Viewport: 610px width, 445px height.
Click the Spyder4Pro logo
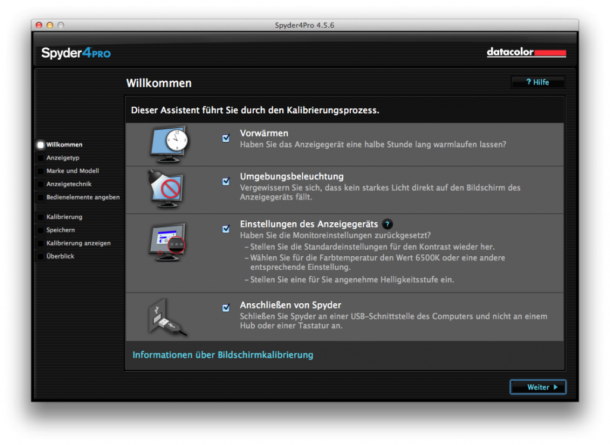(76, 53)
